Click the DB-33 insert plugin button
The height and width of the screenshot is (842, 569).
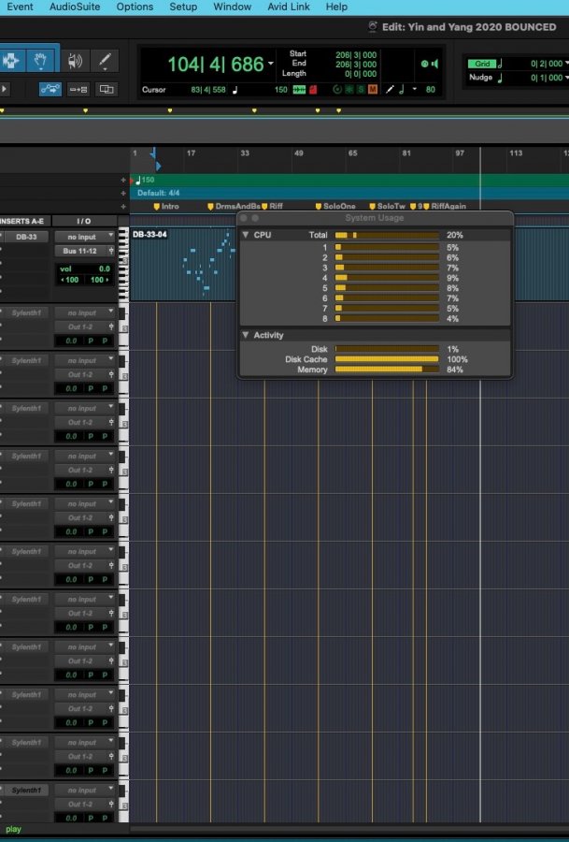pyautogui.click(x=26, y=237)
